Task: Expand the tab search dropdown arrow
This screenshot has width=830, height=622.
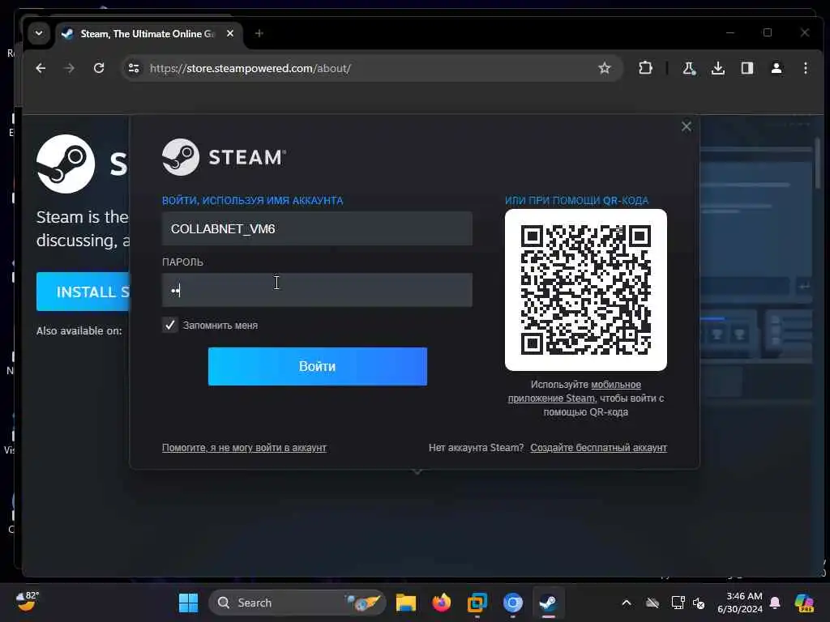Action: 39,33
